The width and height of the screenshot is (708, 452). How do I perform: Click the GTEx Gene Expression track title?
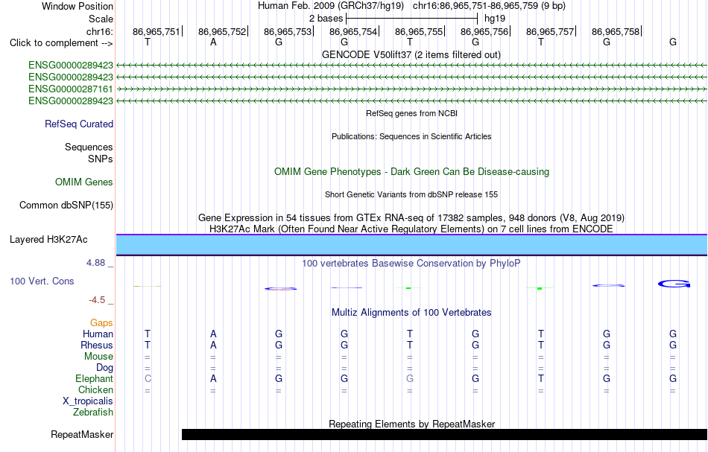click(x=411, y=218)
